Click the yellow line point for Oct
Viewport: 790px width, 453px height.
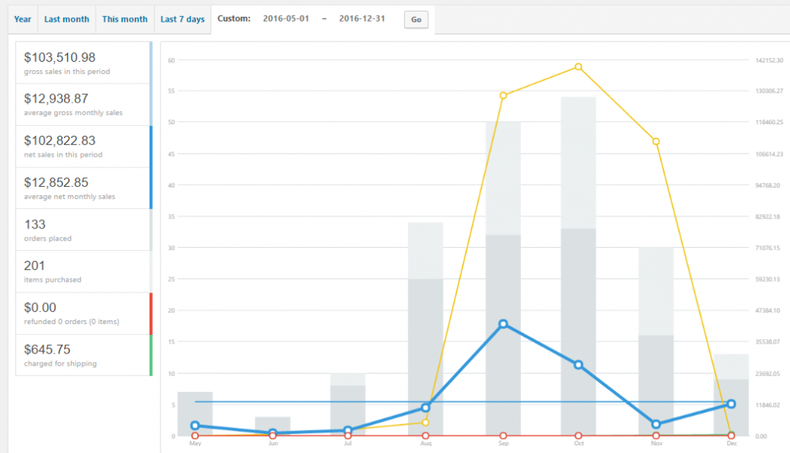pos(579,67)
